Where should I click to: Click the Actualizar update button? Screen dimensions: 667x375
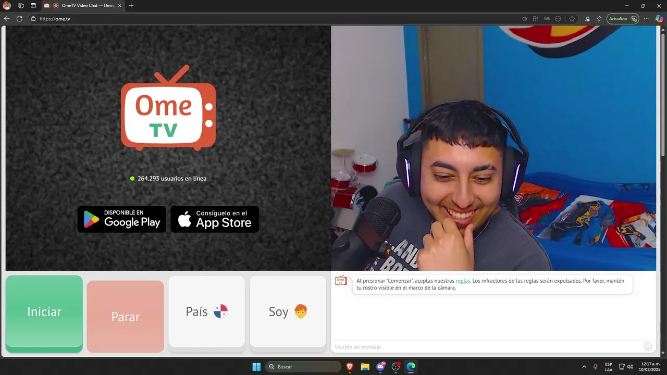[623, 19]
